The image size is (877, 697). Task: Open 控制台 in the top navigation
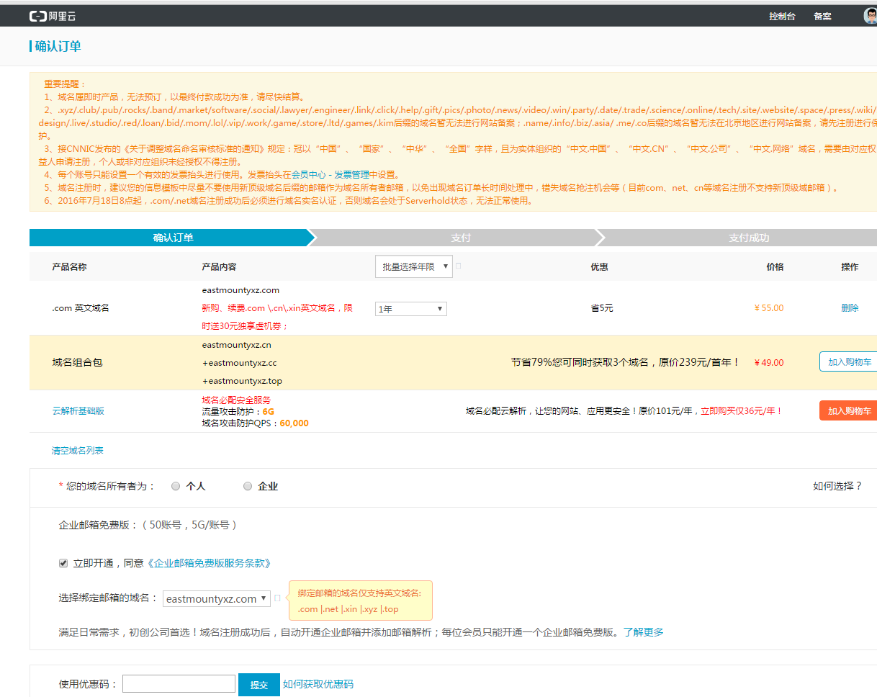click(x=782, y=16)
